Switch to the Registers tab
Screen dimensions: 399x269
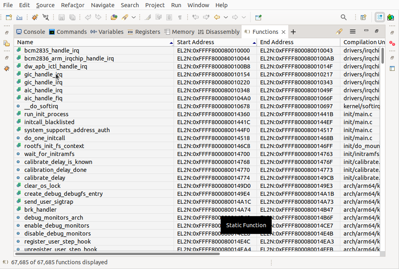tap(144, 32)
